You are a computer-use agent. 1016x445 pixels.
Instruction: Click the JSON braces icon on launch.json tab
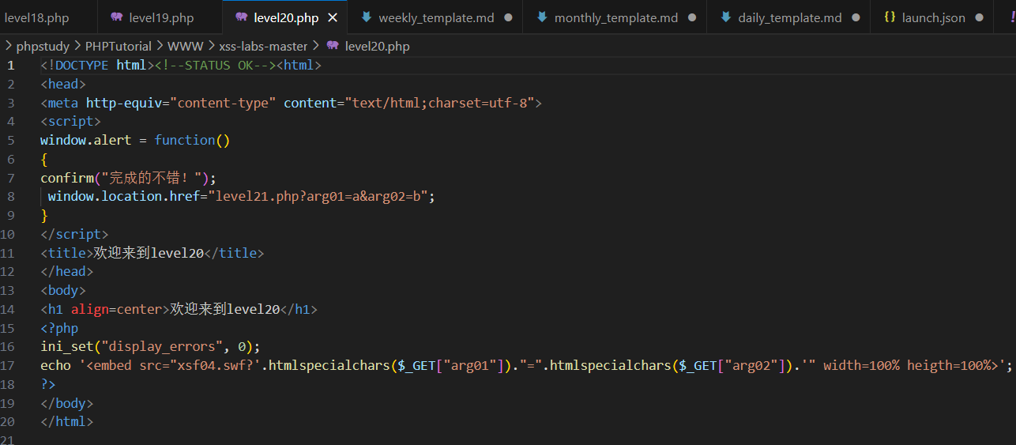click(890, 17)
